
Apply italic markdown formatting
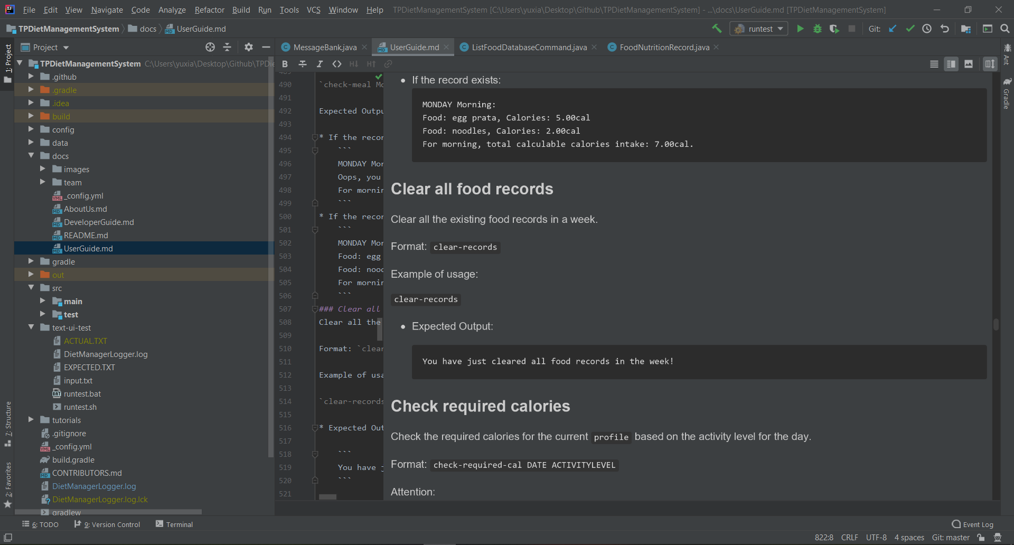point(320,64)
